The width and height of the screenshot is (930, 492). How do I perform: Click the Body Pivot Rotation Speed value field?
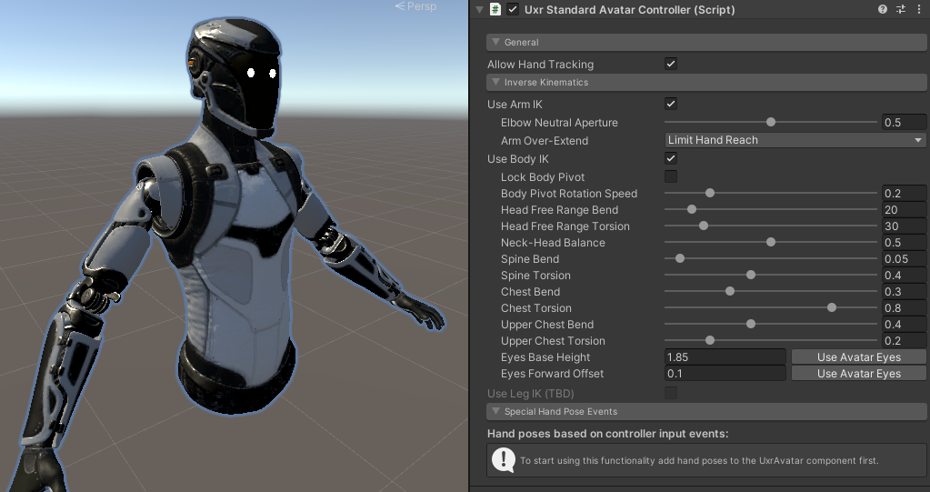[x=904, y=194]
